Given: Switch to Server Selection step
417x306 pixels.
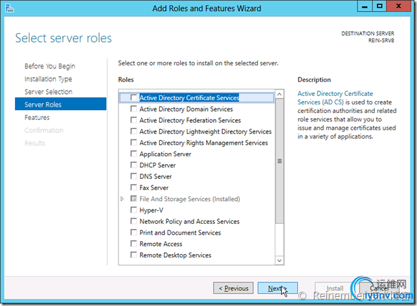Looking at the screenshot, I should coord(49,92).
